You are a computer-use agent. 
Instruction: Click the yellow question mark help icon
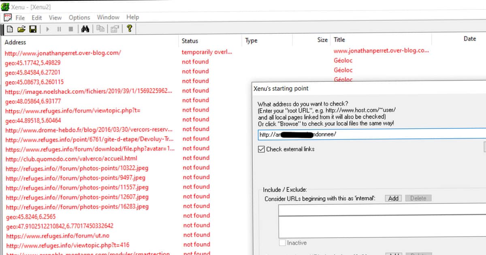pos(129,29)
